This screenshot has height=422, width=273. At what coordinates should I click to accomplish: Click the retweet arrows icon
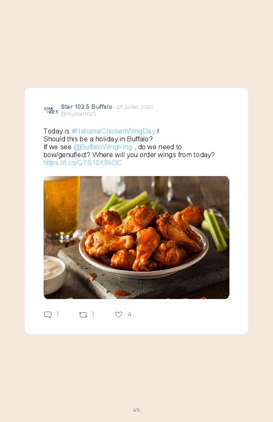(83, 315)
